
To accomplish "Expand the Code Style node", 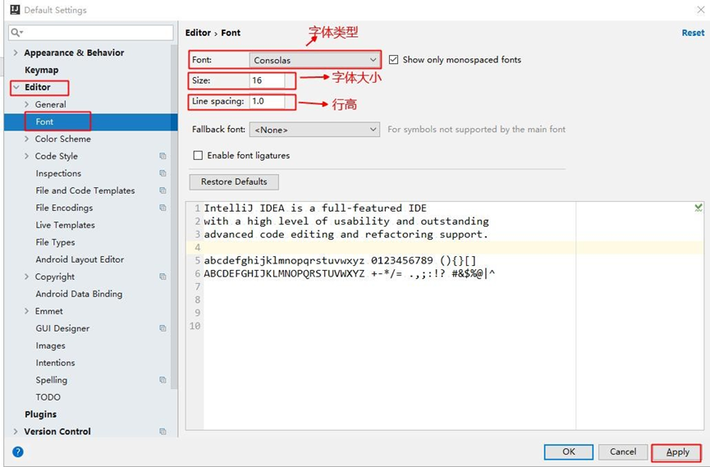I will (x=26, y=156).
